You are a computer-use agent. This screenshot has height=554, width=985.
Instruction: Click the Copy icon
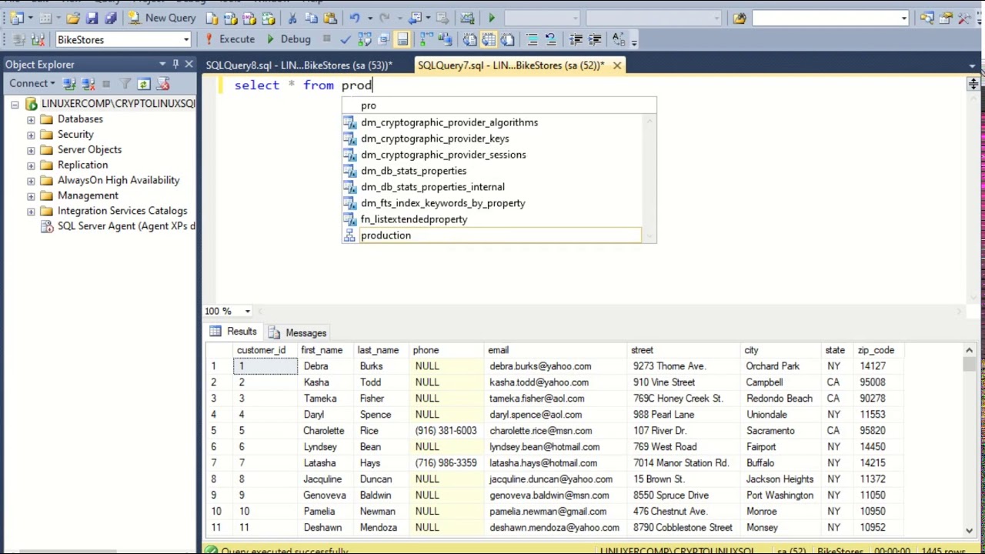coord(311,18)
